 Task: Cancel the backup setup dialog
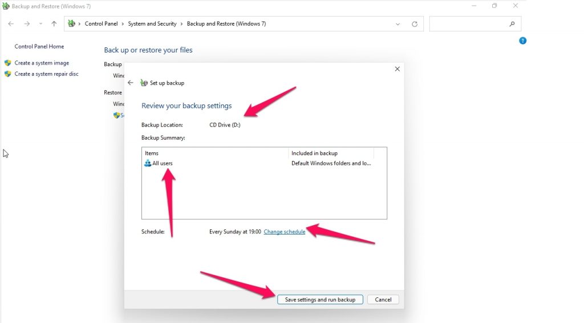click(x=383, y=300)
